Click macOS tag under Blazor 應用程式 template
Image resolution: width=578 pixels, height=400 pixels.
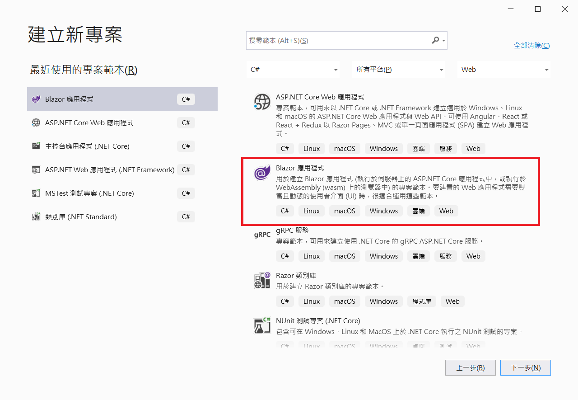(345, 211)
